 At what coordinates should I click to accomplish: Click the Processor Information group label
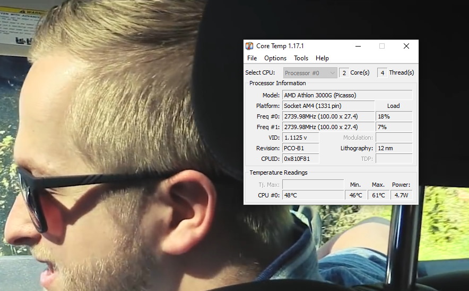tap(277, 83)
